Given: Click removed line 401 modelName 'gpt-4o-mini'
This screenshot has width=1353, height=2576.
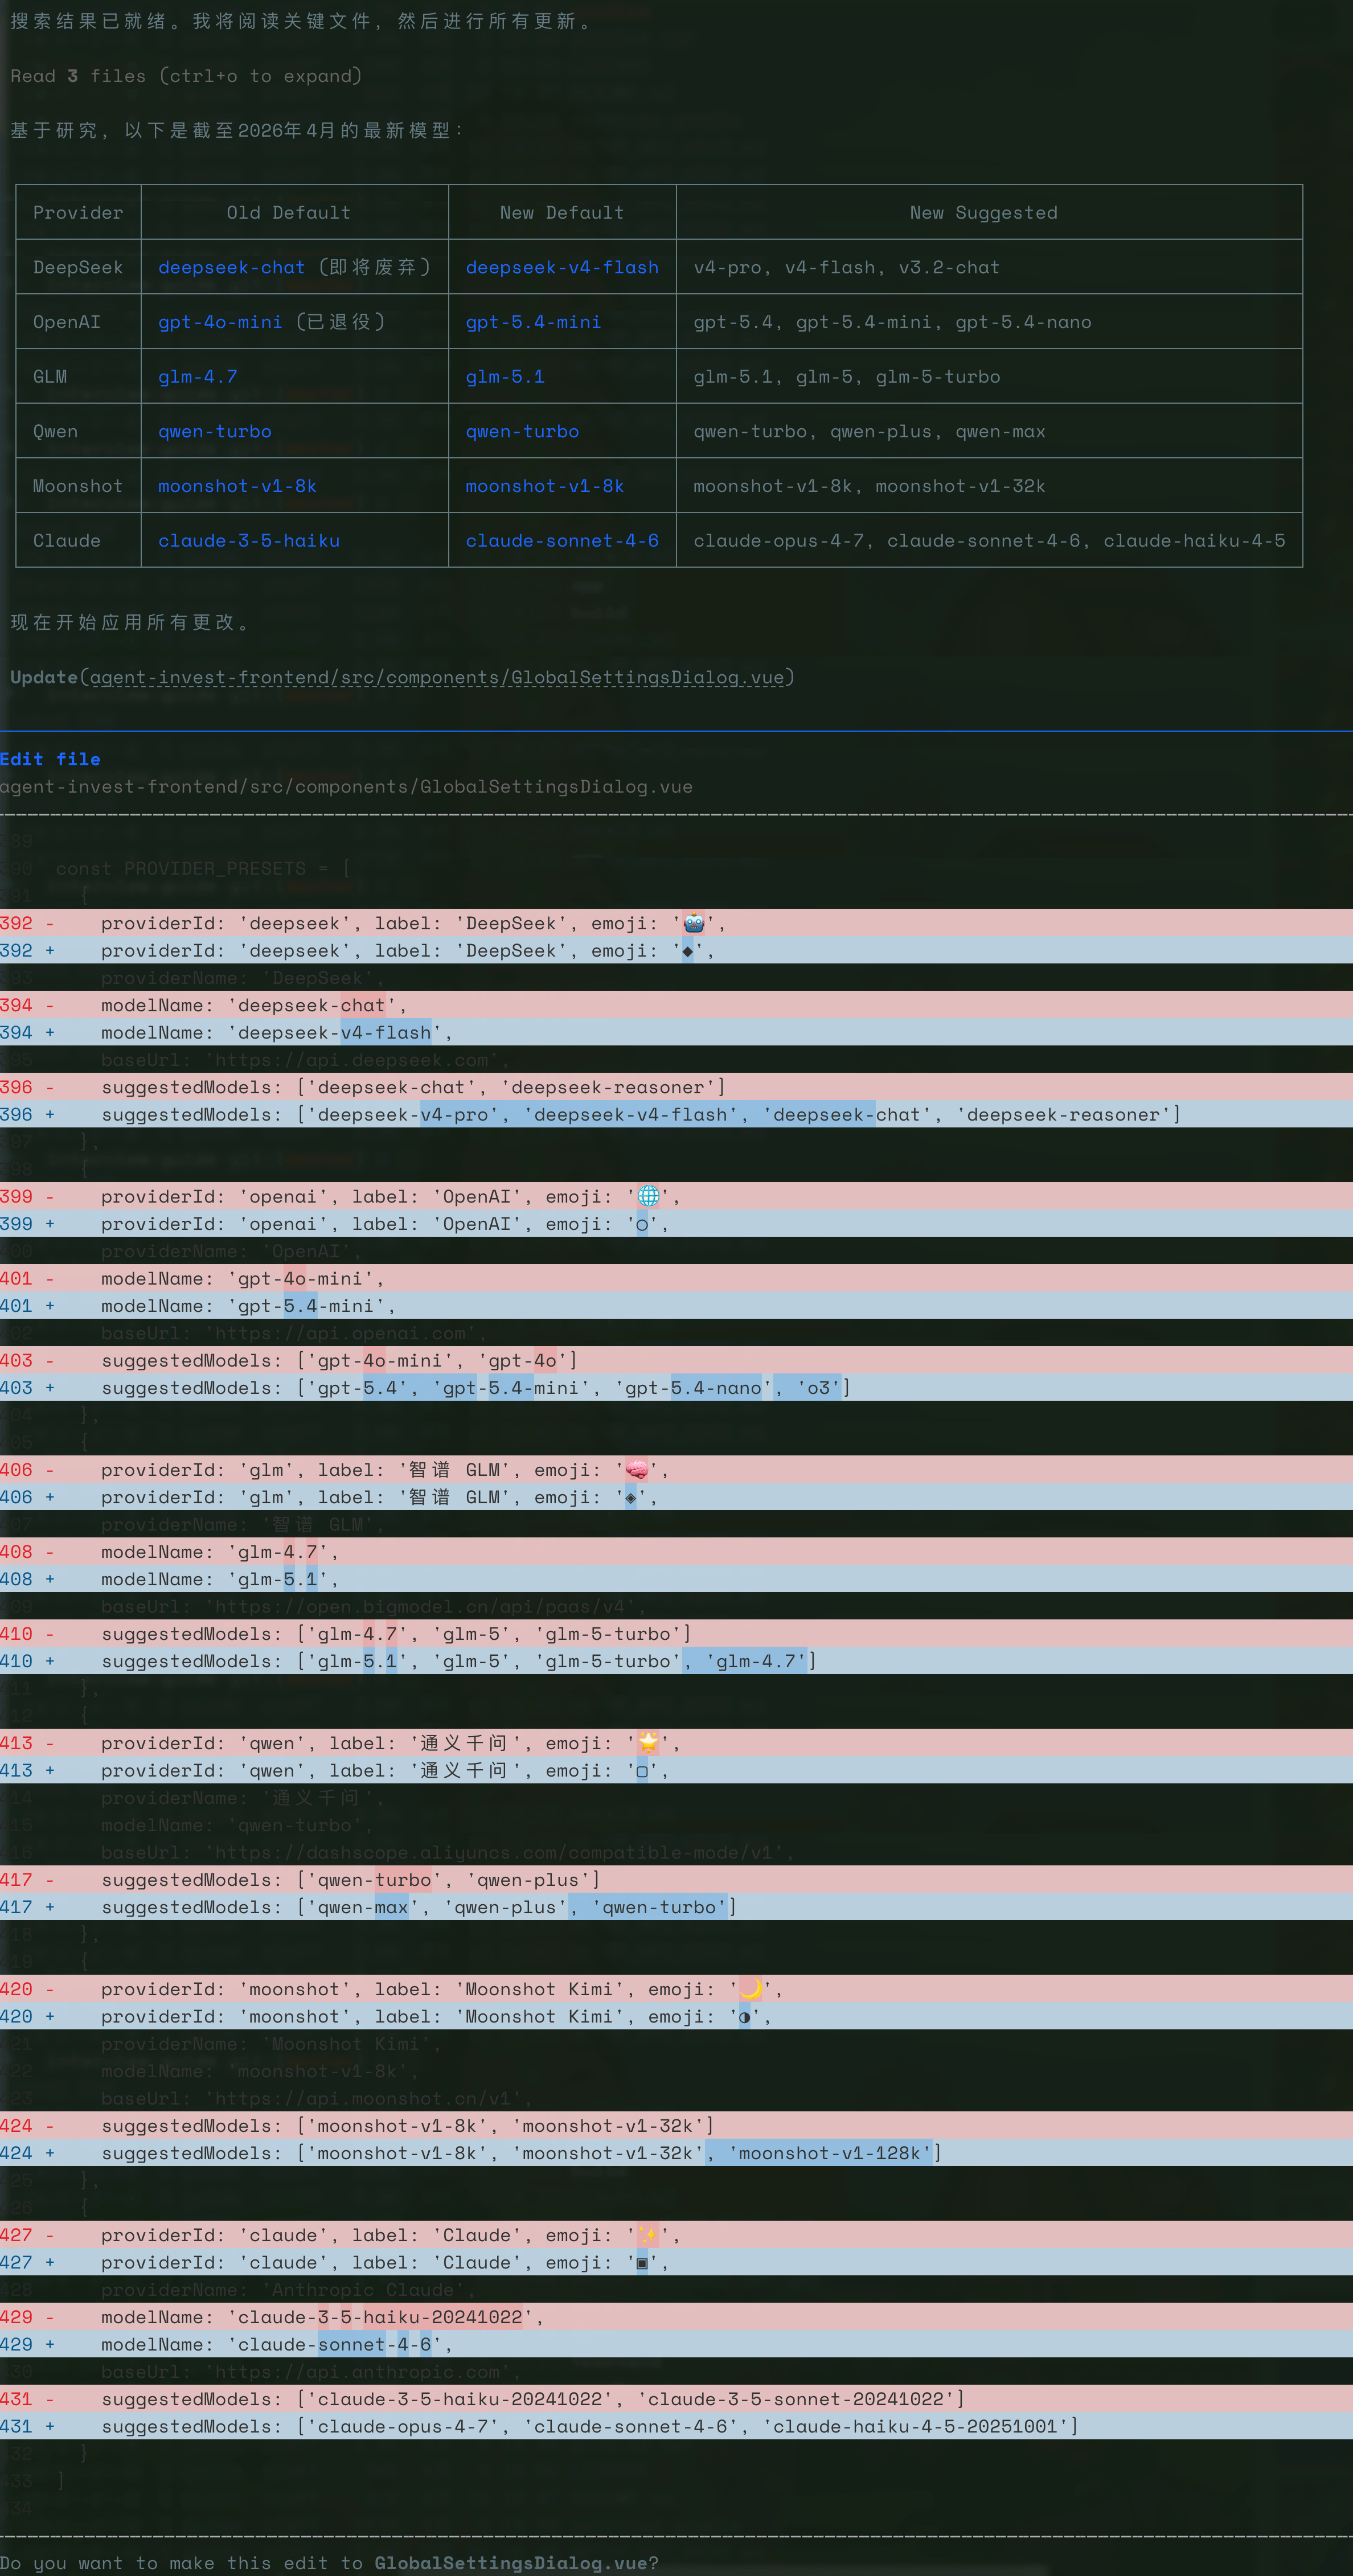Looking at the screenshot, I should coord(676,1278).
